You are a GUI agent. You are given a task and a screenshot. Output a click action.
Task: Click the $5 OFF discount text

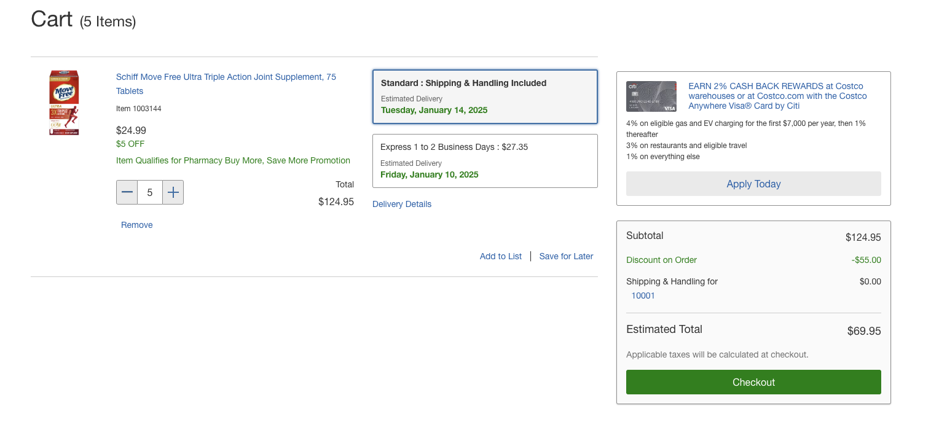pos(130,144)
